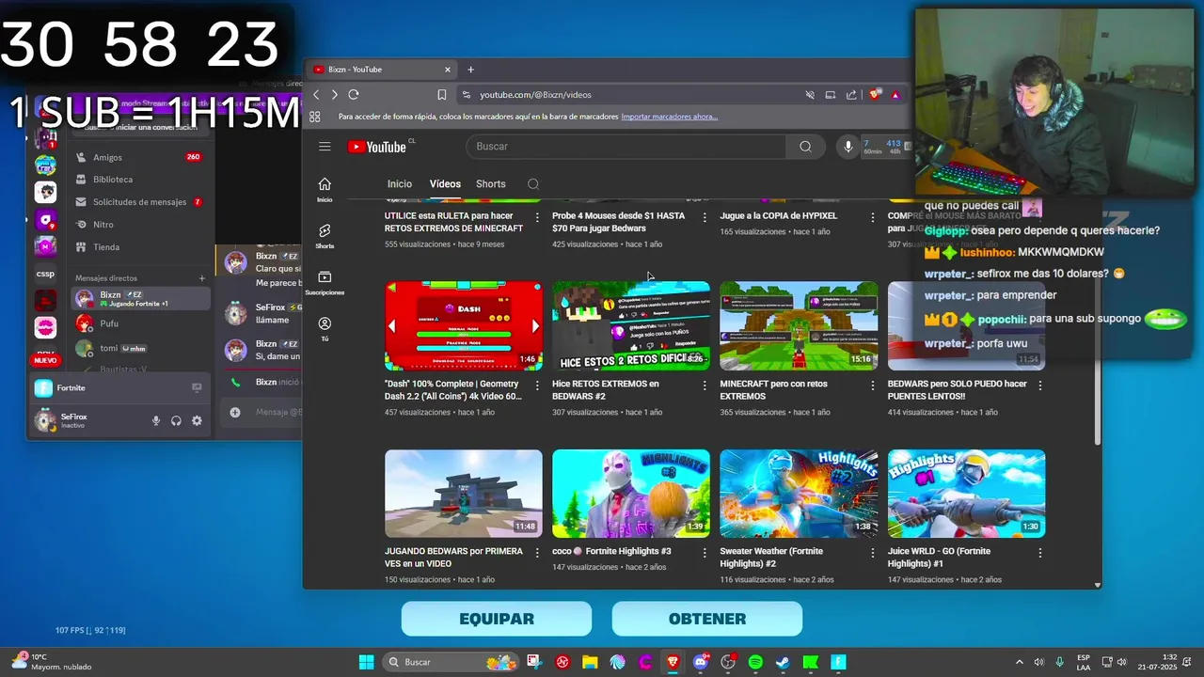
Task: Create a new Discord direct message
Action: coord(201,277)
